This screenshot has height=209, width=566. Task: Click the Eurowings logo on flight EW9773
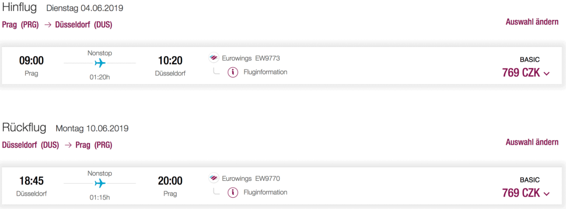[x=214, y=59]
